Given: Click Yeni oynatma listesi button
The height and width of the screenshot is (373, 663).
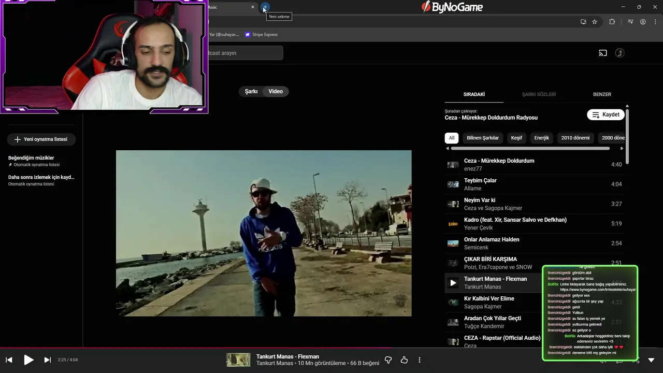Looking at the screenshot, I should [41, 139].
